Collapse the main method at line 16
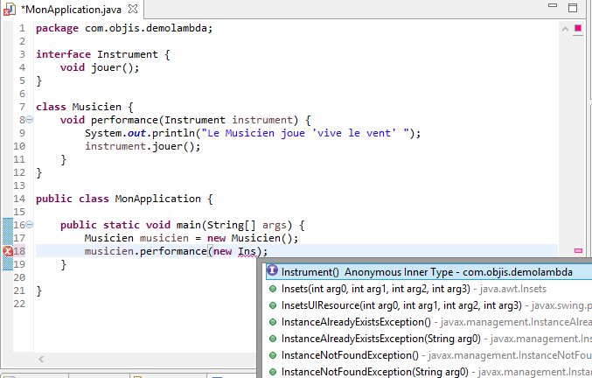Viewport: 592px width, 378px height. [x=30, y=225]
